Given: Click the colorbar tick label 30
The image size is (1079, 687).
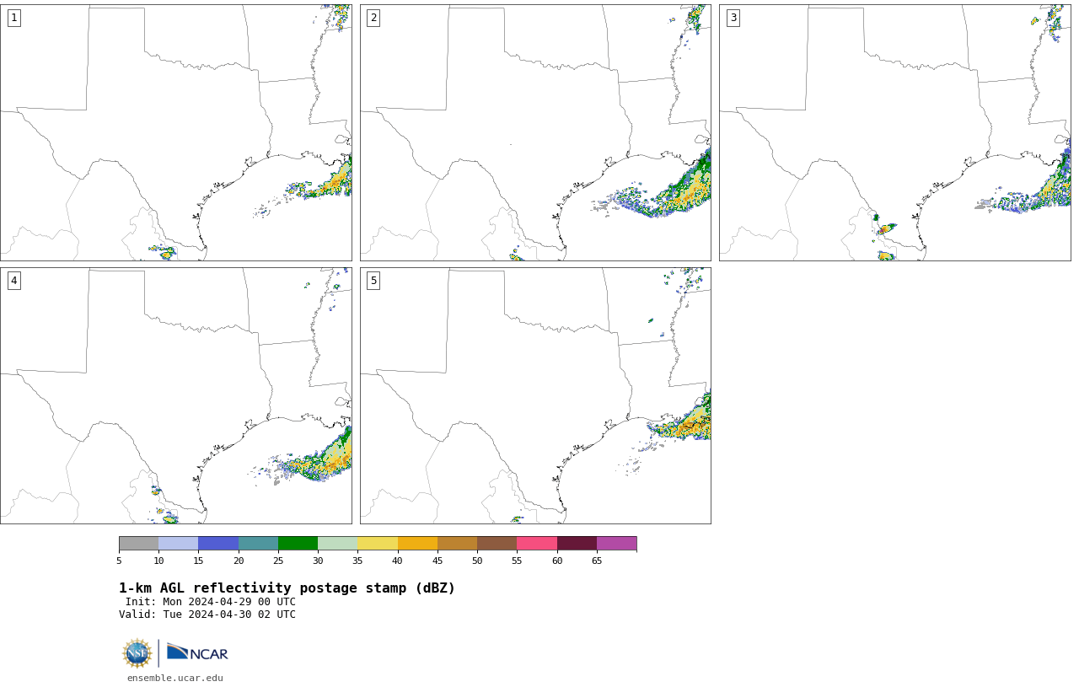Looking at the screenshot, I should coord(318,561).
